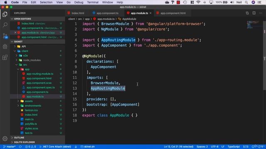Viewport: 266px width, 149px height.
Task: Open main.ts in file tree
Action: click(x=29, y=119)
